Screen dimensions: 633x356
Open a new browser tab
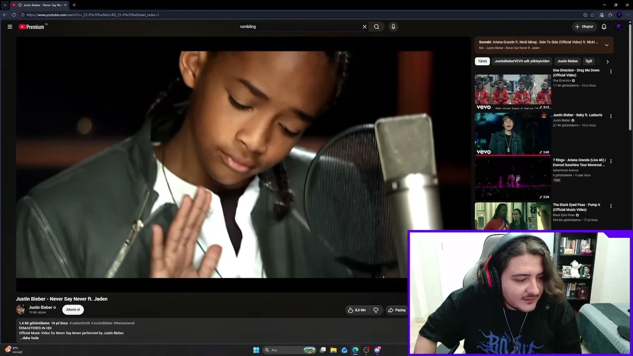[x=74, y=5]
